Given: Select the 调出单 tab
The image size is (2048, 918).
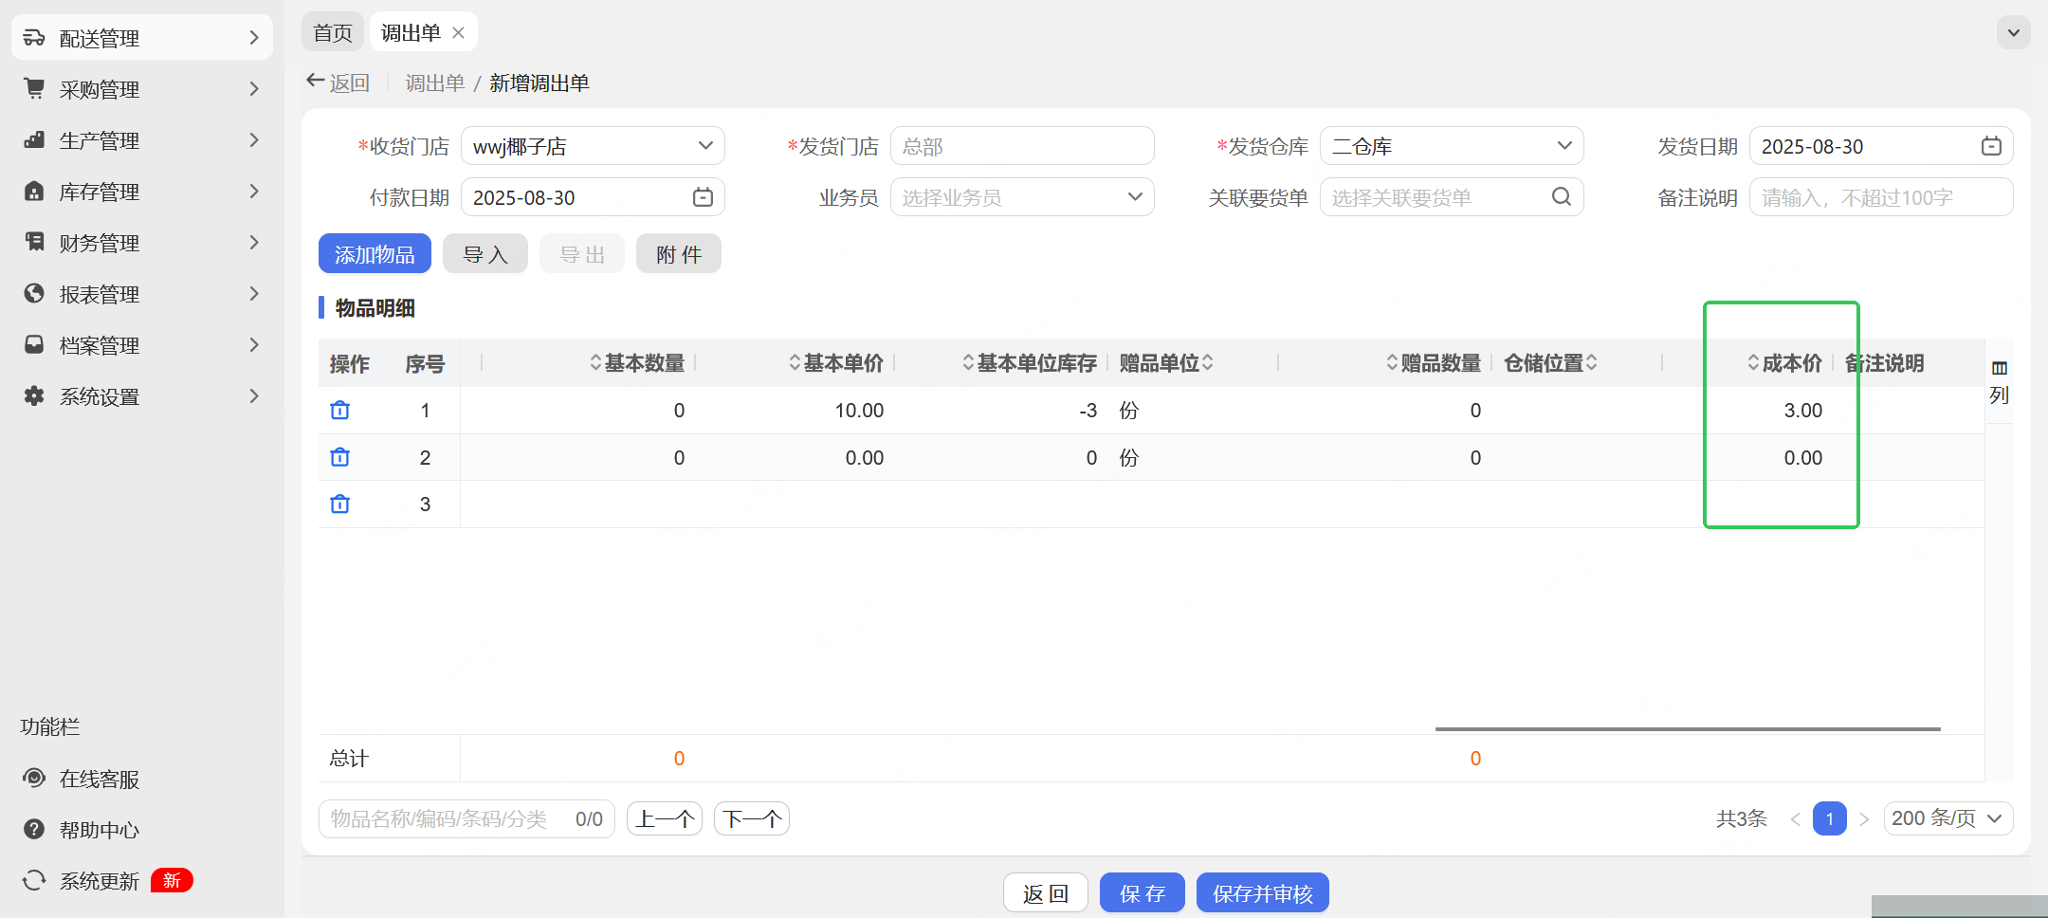Looking at the screenshot, I should (411, 33).
